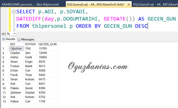178x108 pixels.
Task: Click the SELECT keyword in the editor
Action: [x=26, y=12]
